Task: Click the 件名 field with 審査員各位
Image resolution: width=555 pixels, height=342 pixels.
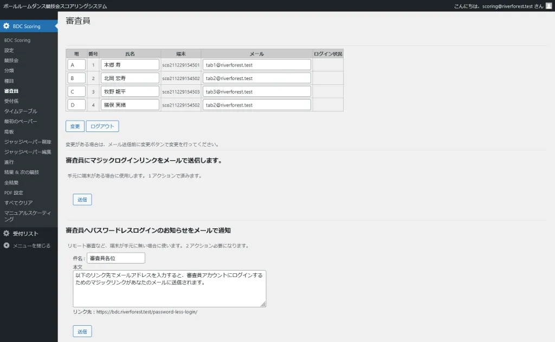Action: 115,259
